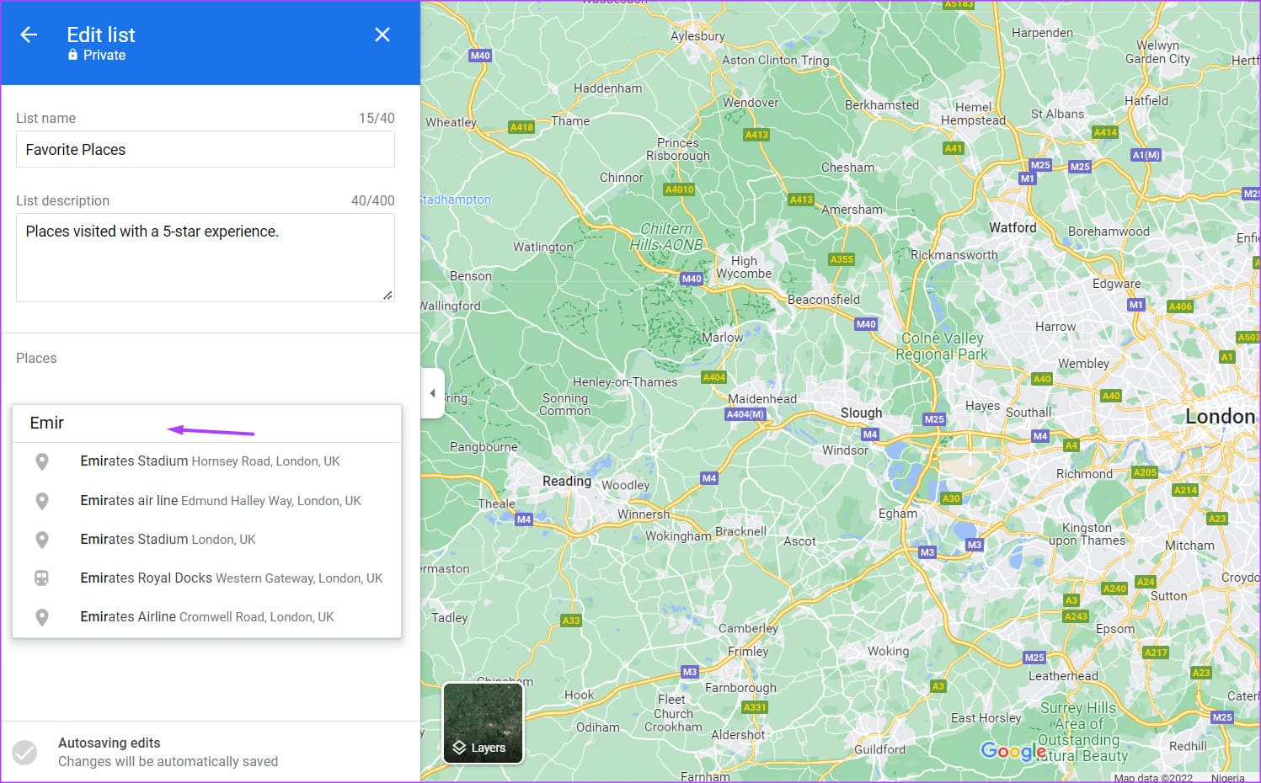Edit the List description text area
1261x783 pixels.
point(206,258)
